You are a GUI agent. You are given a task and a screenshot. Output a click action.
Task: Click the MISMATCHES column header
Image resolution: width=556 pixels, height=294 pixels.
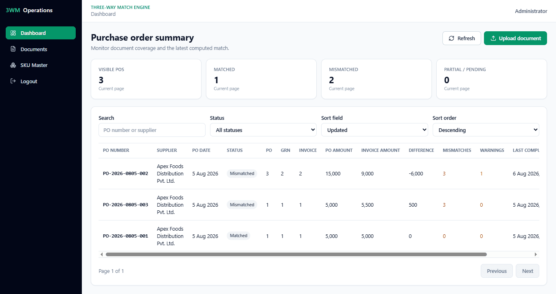coord(457,150)
